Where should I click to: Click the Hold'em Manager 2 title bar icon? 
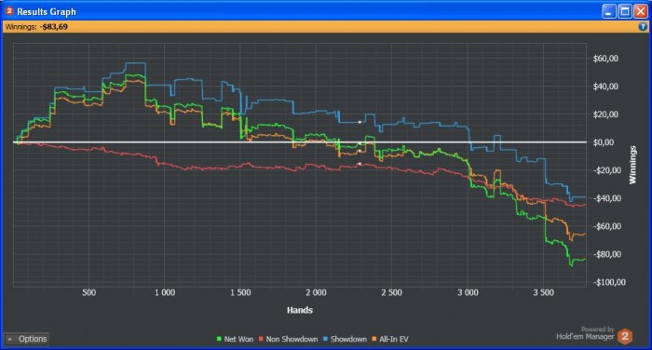click(9, 11)
